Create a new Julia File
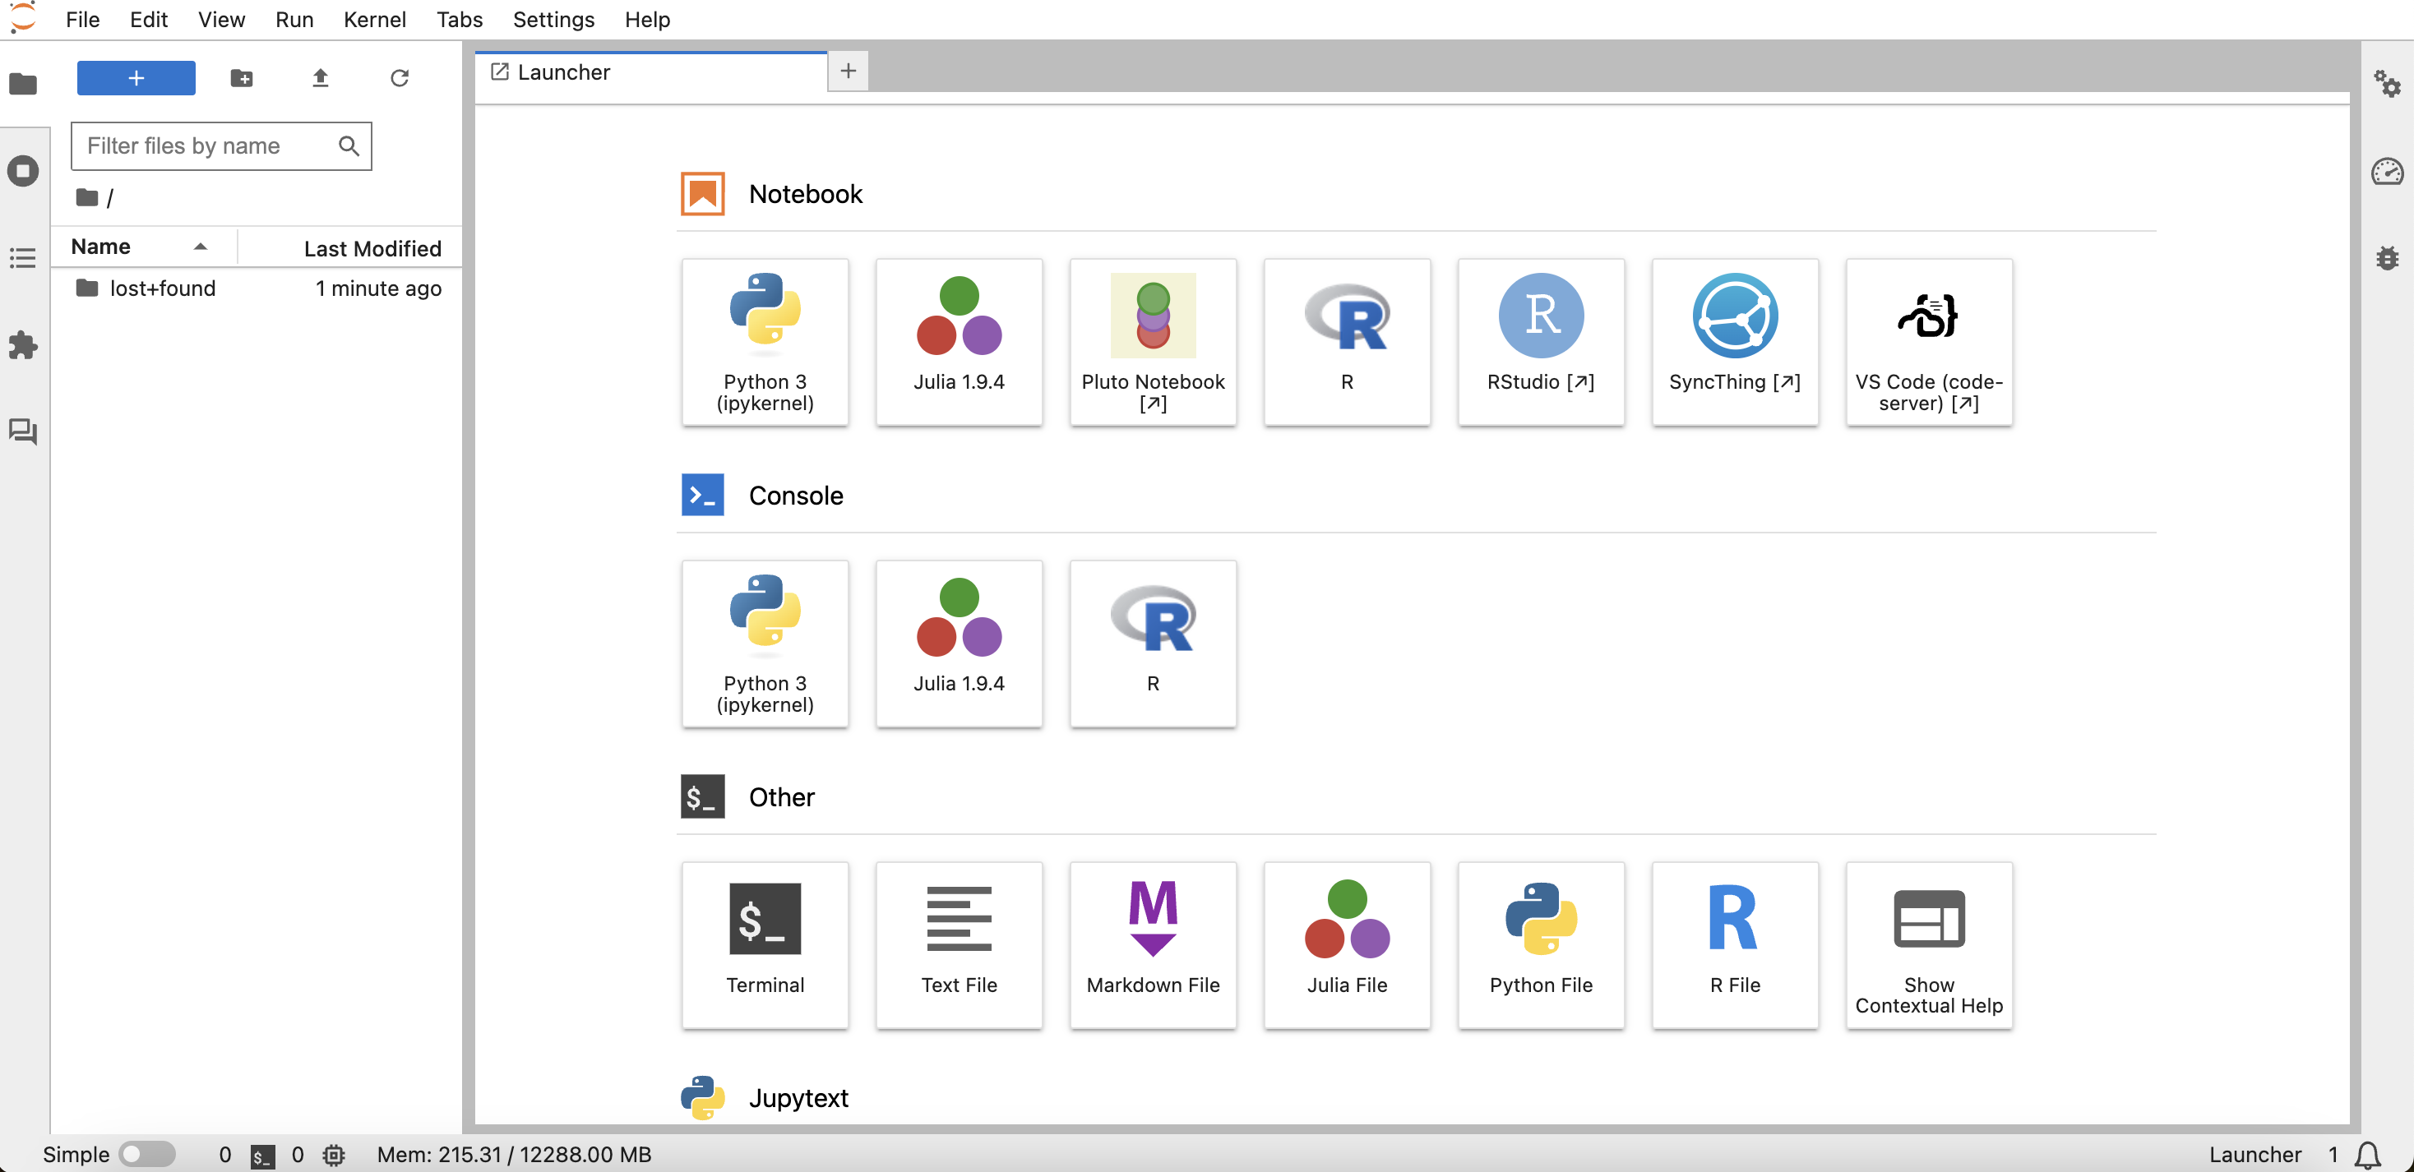 click(1347, 945)
